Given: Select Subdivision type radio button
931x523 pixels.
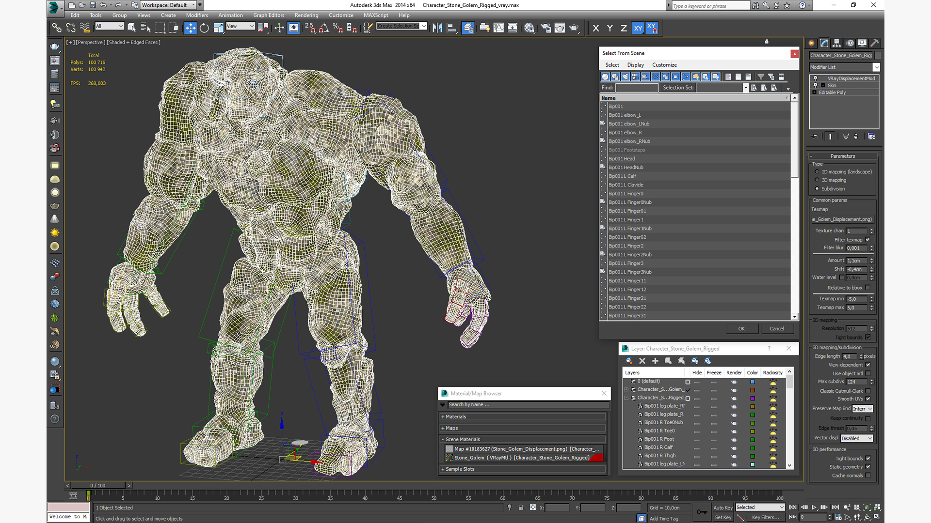Looking at the screenshot, I should click(817, 189).
